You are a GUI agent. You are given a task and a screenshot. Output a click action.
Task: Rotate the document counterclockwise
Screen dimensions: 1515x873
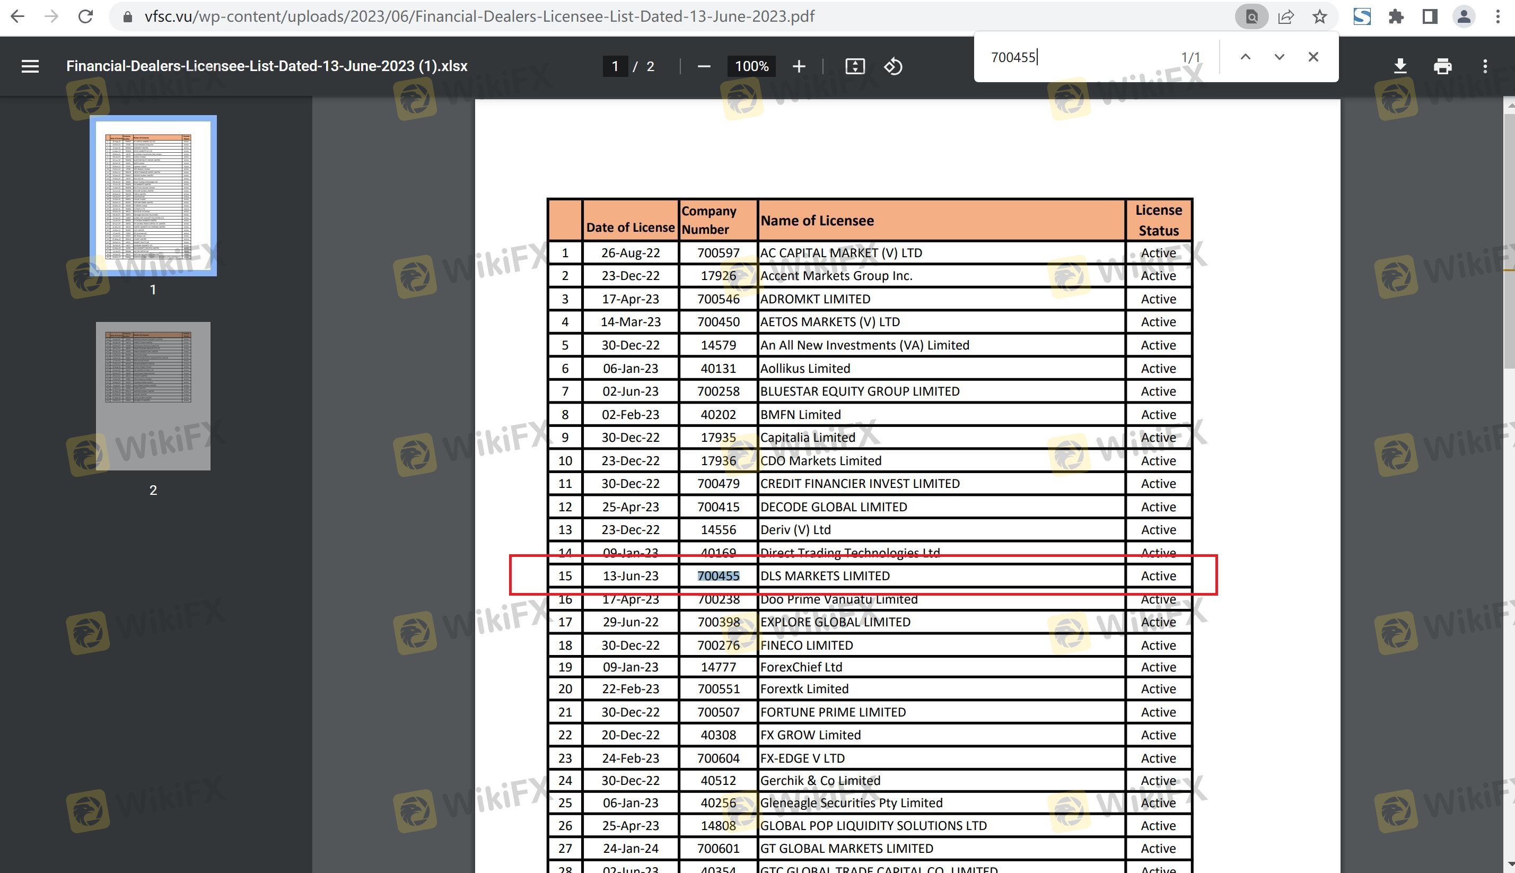(x=893, y=66)
